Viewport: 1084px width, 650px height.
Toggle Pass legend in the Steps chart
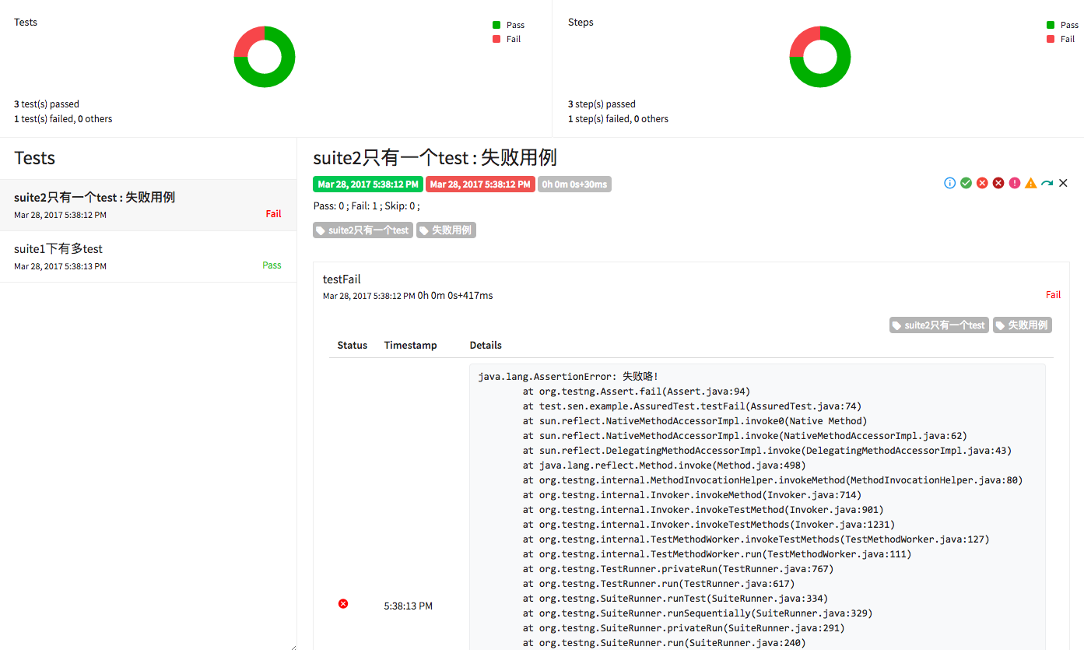click(x=1062, y=25)
